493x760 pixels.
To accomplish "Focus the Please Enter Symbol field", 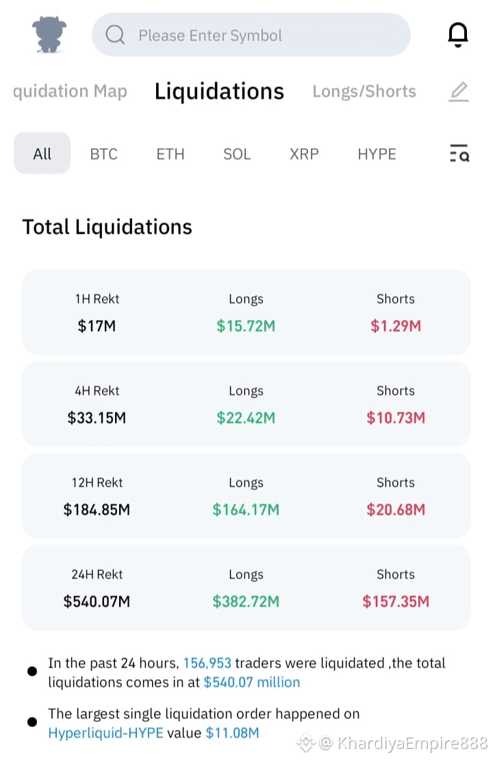I will click(x=251, y=35).
